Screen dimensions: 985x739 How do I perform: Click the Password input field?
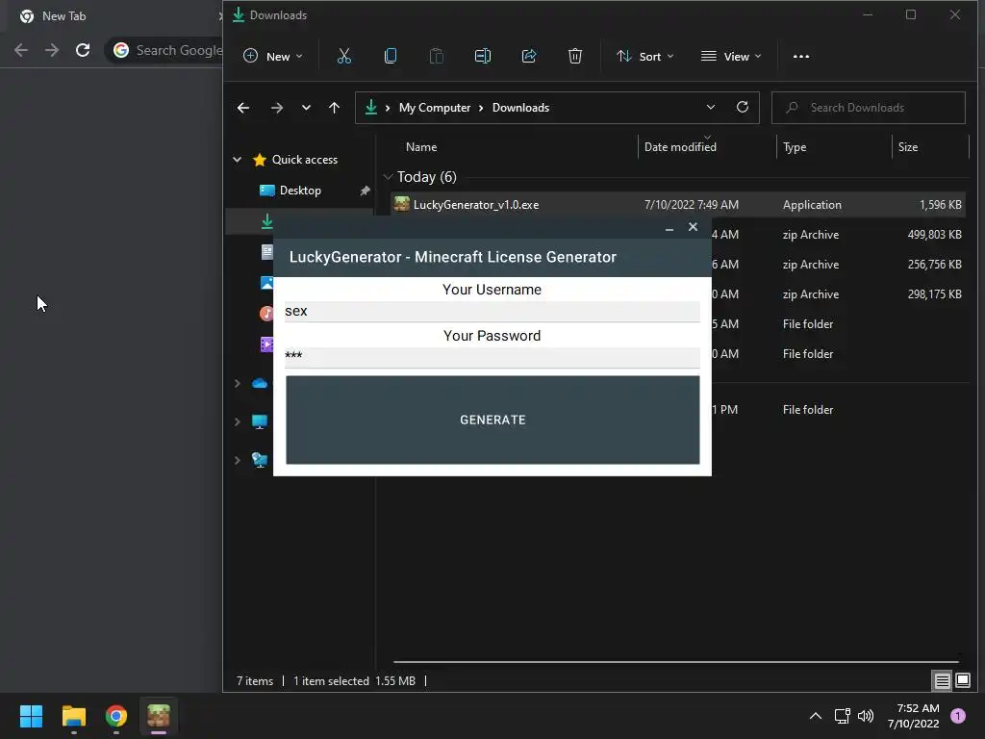[492, 358]
